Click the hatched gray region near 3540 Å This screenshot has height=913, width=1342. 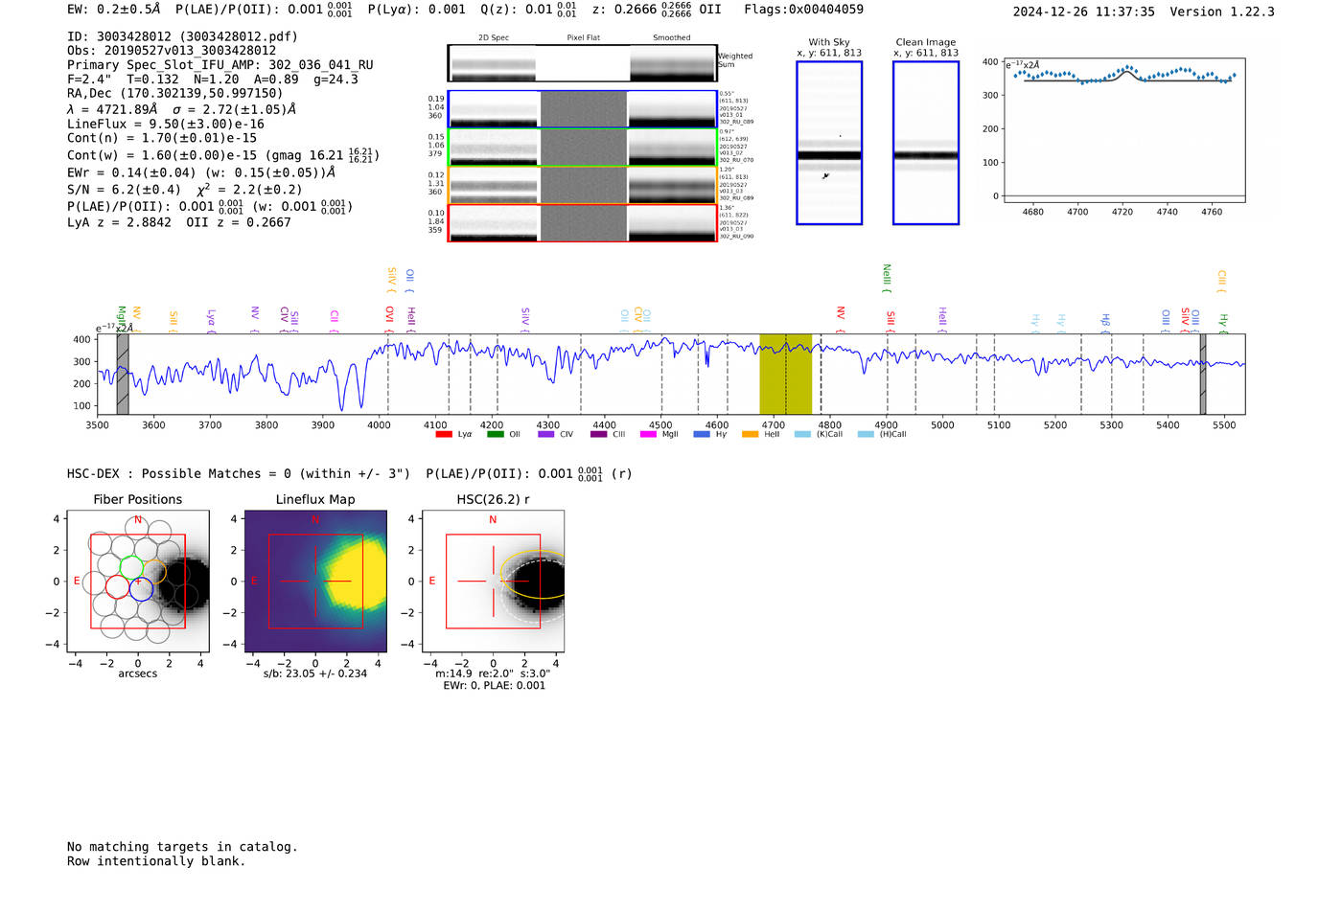pyautogui.click(x=123, y=374)
